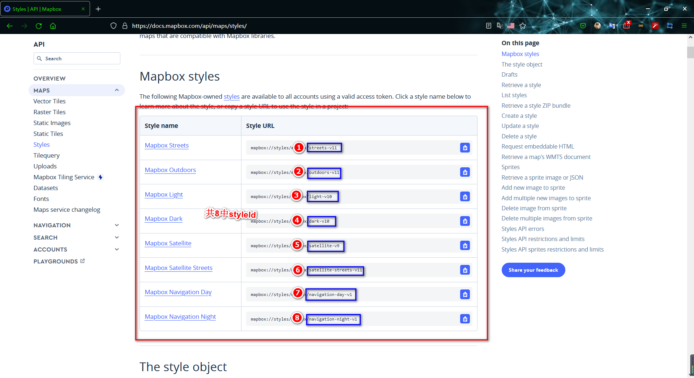The image size is (694, 378).
Task: Click the US flag extension icon
Action: (x=511, y=26)
